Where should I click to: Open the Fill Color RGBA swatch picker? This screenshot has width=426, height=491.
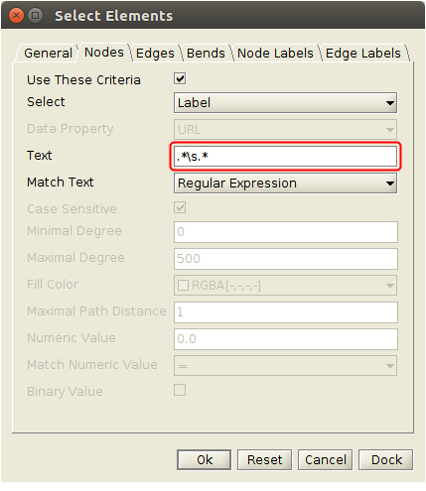pyautogui.click(x=285, y=286)
